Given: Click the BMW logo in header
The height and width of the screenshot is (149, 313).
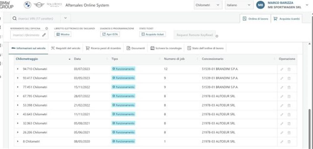Looking at the screenshot, I should [x=28, y=5].
